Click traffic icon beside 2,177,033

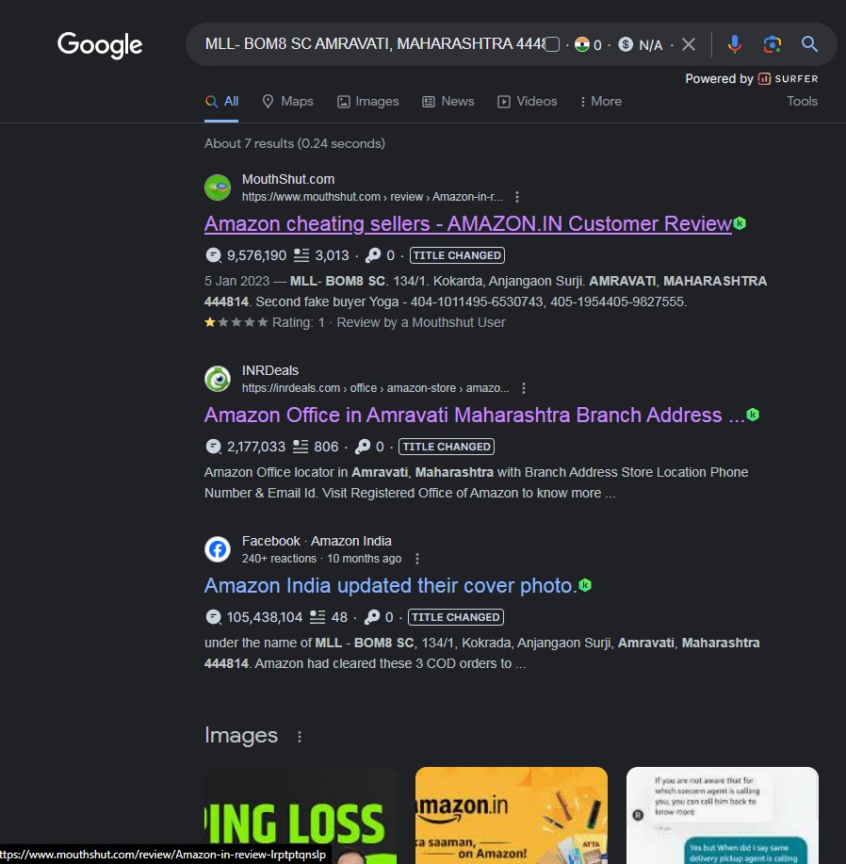[x=213, y=447]
